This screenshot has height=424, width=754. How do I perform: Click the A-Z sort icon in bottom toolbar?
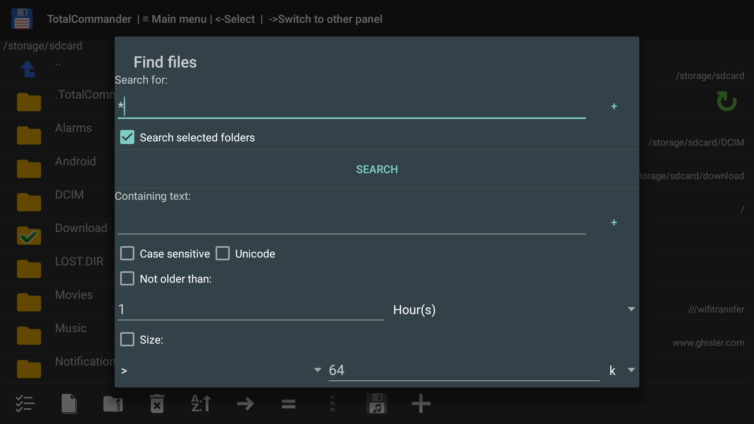tap(201, 404)
